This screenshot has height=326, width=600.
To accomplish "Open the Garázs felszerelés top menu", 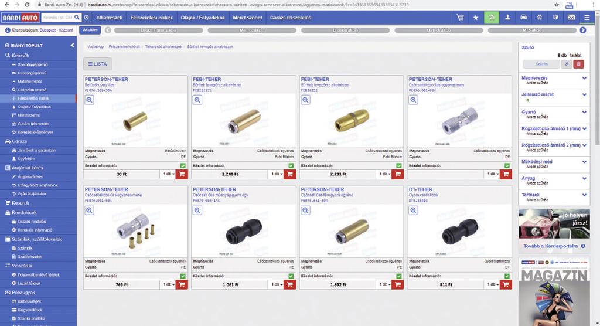I will (291, 18).
